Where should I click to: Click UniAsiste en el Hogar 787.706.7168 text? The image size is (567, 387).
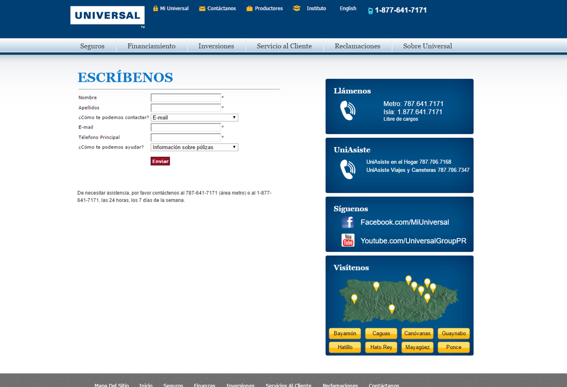[408, 162]
